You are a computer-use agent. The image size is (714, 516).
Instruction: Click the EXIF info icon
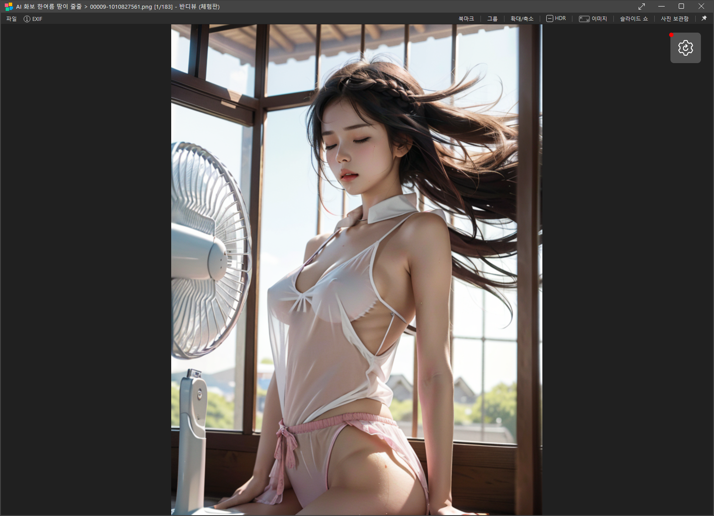27,19
